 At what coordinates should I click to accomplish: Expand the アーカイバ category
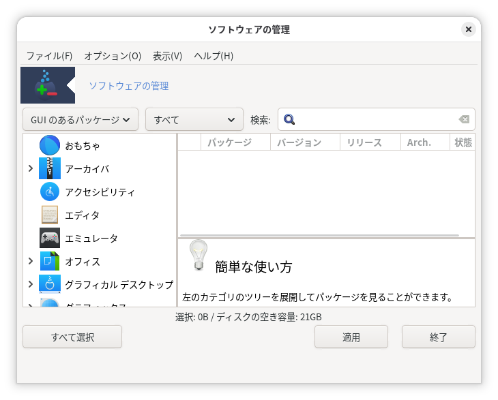(x=31, y=168)
